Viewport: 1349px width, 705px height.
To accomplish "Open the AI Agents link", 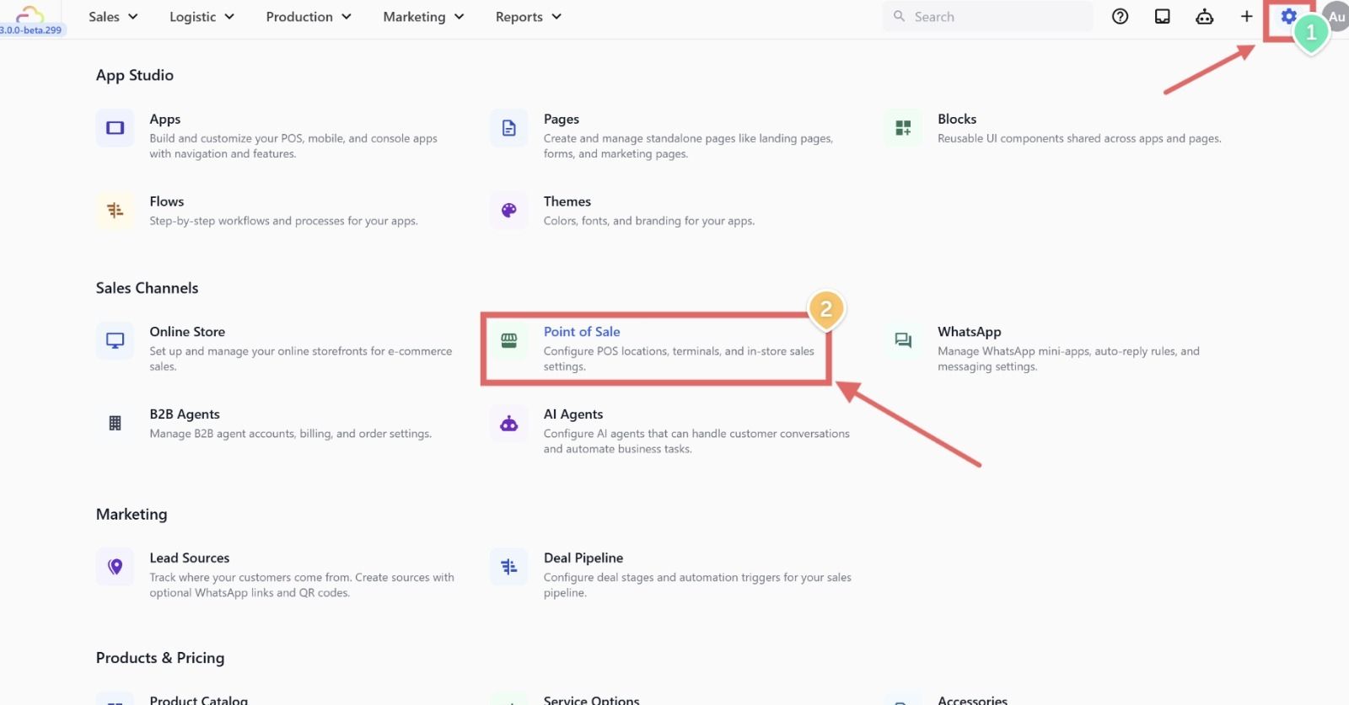I will pyautogui.click(x=573, y=414).
